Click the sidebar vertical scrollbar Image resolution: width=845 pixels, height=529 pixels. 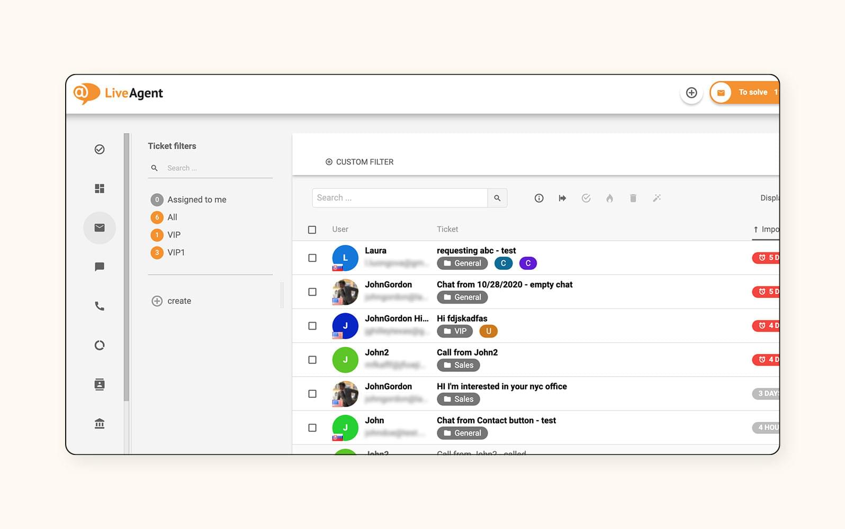(x=127, y=267)
